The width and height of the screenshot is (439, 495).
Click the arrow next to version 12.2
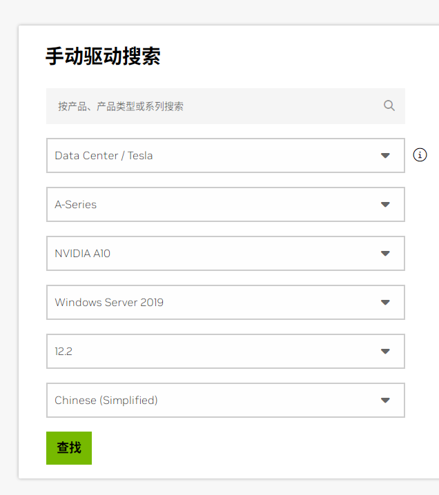pos(385,352)
